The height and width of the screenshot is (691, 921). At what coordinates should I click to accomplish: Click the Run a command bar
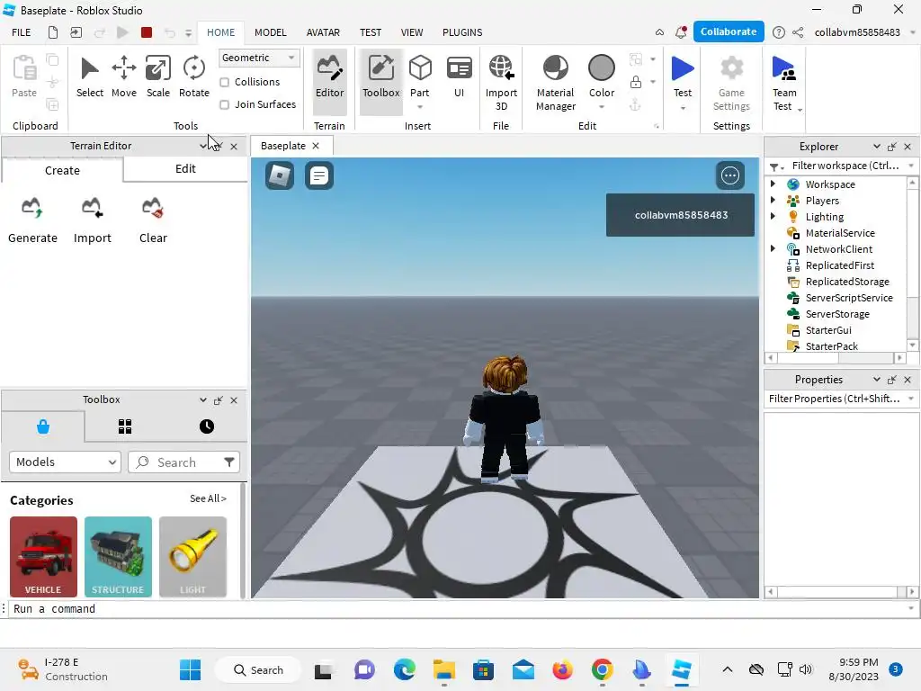click(x=458, y=609)
